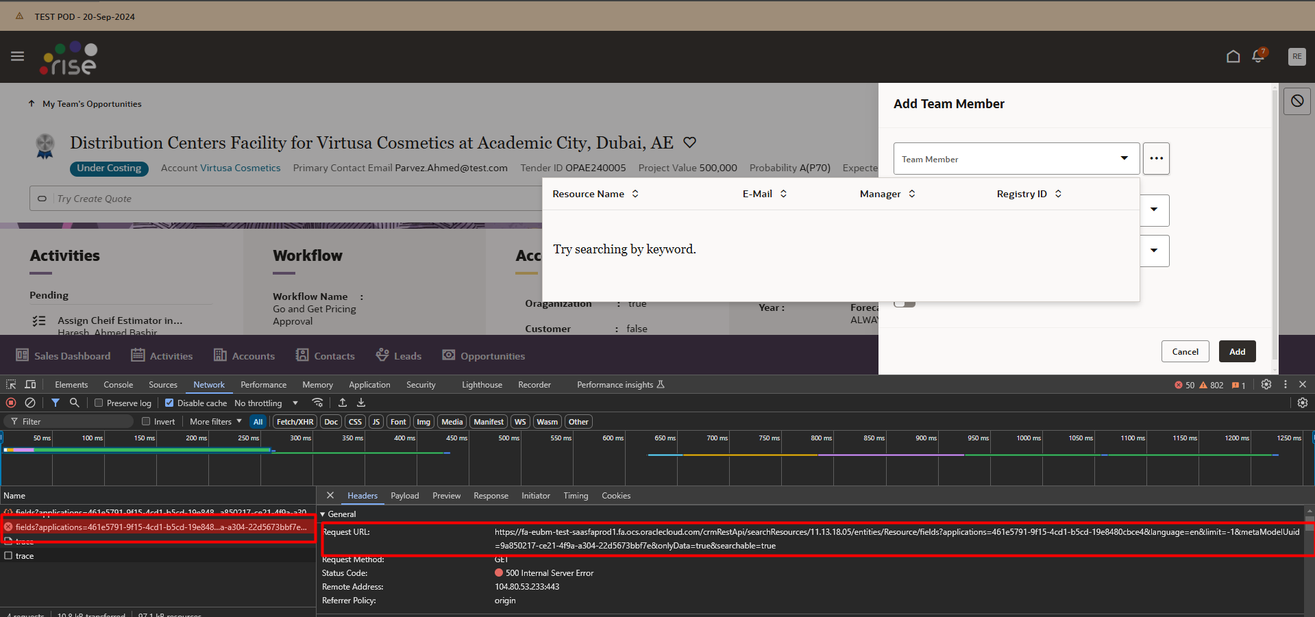Filter requests by Font type
The width and height of the screenshot is (1315, 617).
pyautogui.click(x=398, y=422)
